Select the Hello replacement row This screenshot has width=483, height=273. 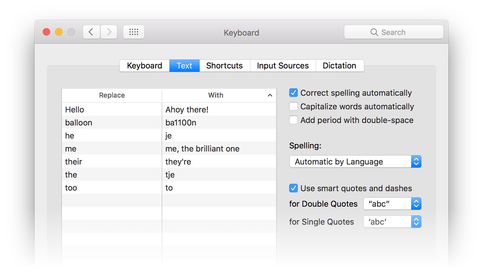[169, 109]
